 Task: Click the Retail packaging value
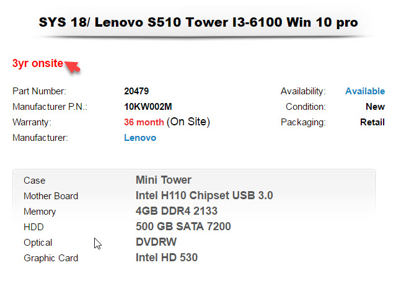point(372,122)
